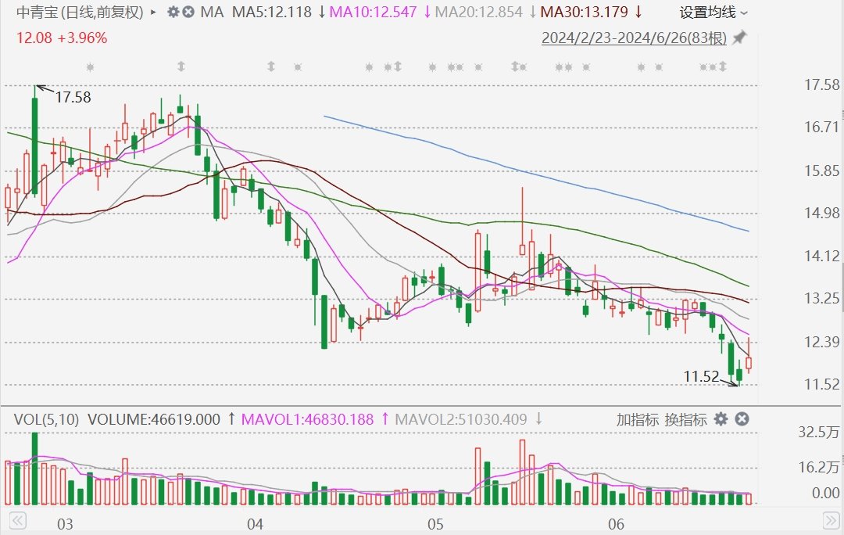Click the 14.98 price axis label

click(821, 213)
